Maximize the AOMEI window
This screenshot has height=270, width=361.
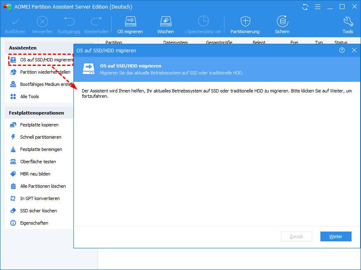pos(342,7)
